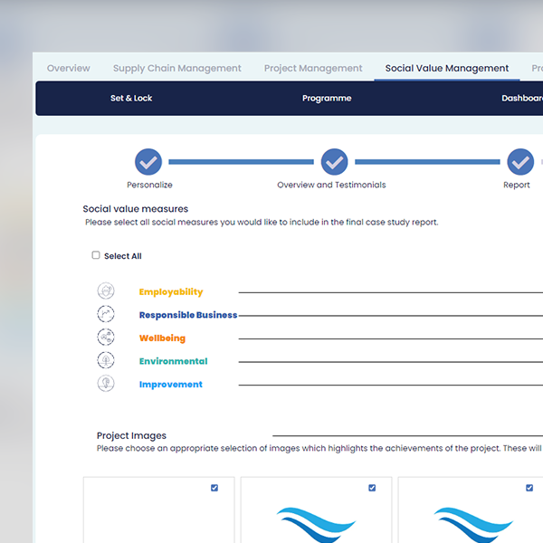This screenshot has height=543, width=543.
Task: Switch to the Project Management tab
Action: (x=313, y=68)
